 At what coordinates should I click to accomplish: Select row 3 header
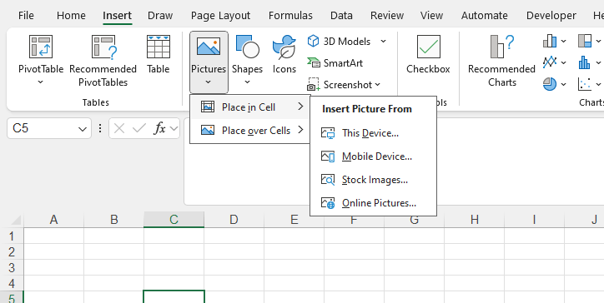[x=12, y=267]
